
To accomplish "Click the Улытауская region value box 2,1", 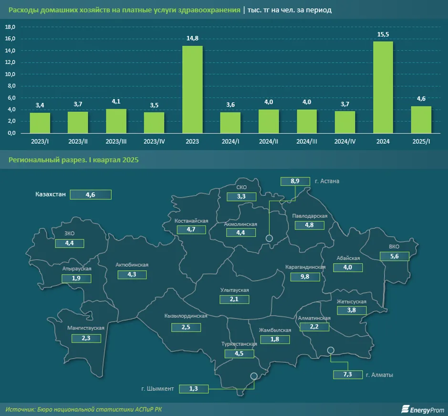I will [234, 299].
